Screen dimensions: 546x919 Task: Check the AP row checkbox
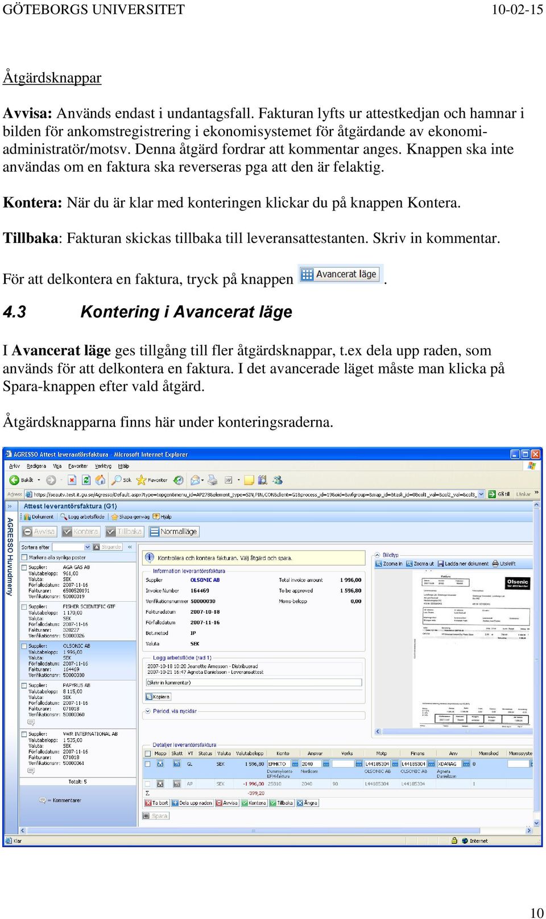coord(147,784)
